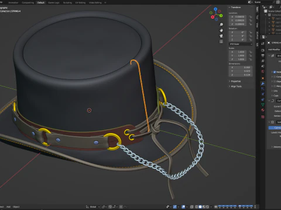
Task: Open the View tab in viewport sidebar
Action: click(258, 25)
